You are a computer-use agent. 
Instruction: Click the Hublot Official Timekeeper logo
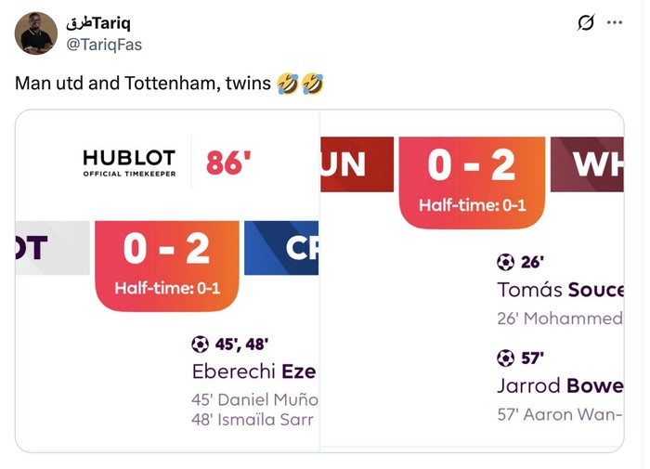point(128,163)
